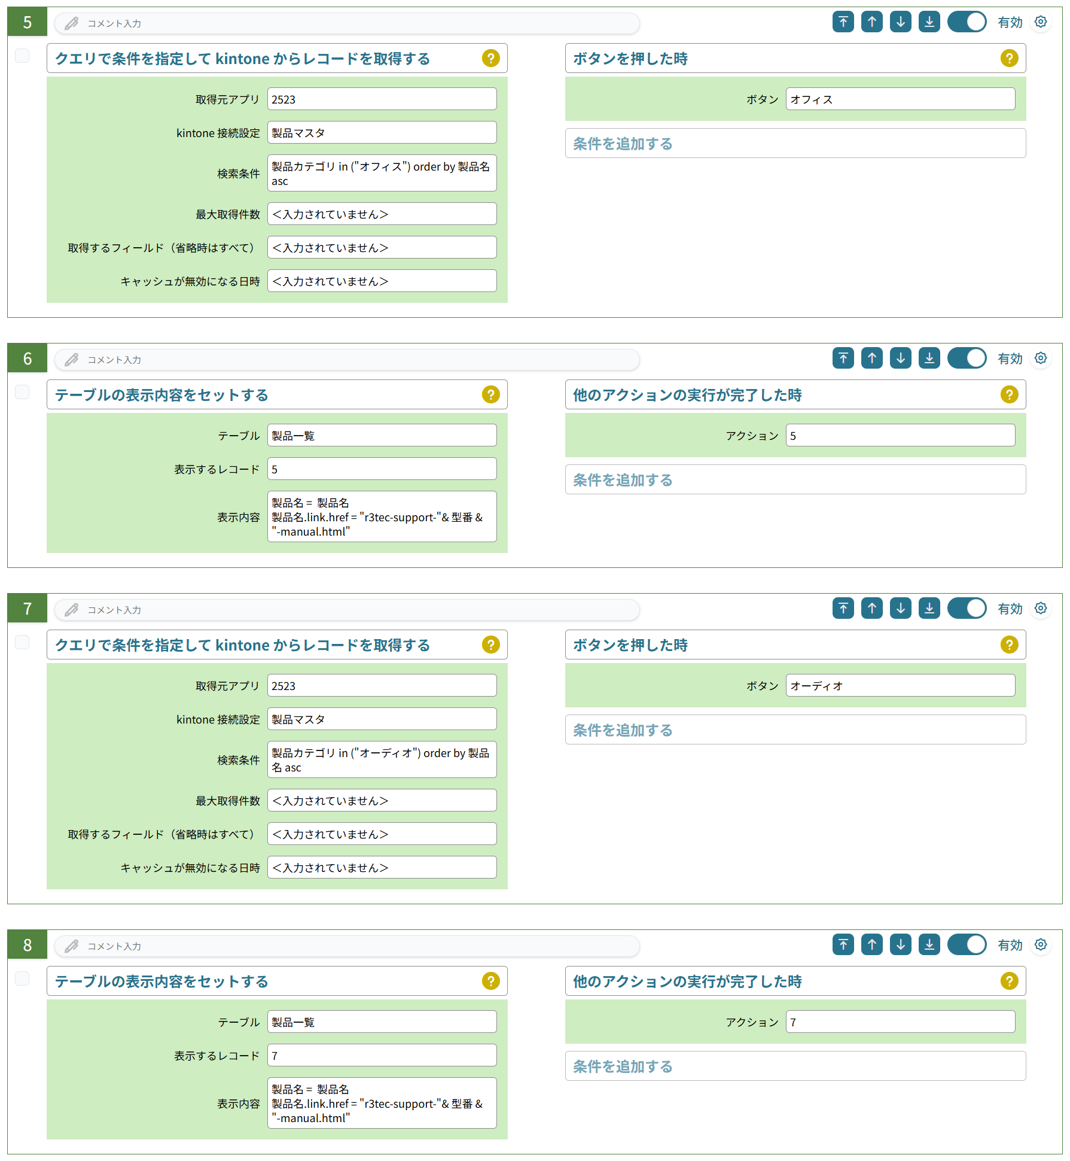
Task: Move row 7 down one position
Action: coord(900,609)
